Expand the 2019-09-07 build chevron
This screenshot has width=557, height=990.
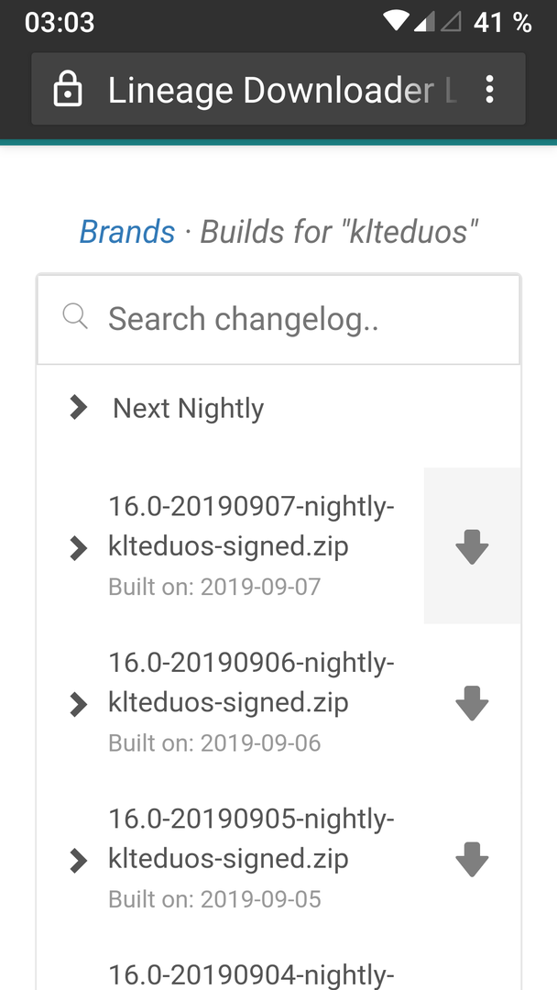point(78,548)
